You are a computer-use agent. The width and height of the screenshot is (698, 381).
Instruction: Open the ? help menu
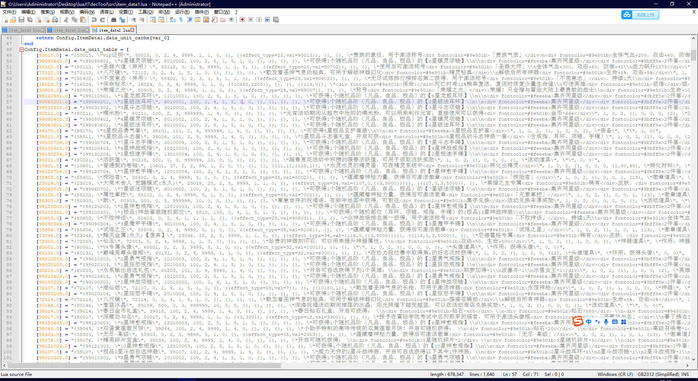pos(236,12)
